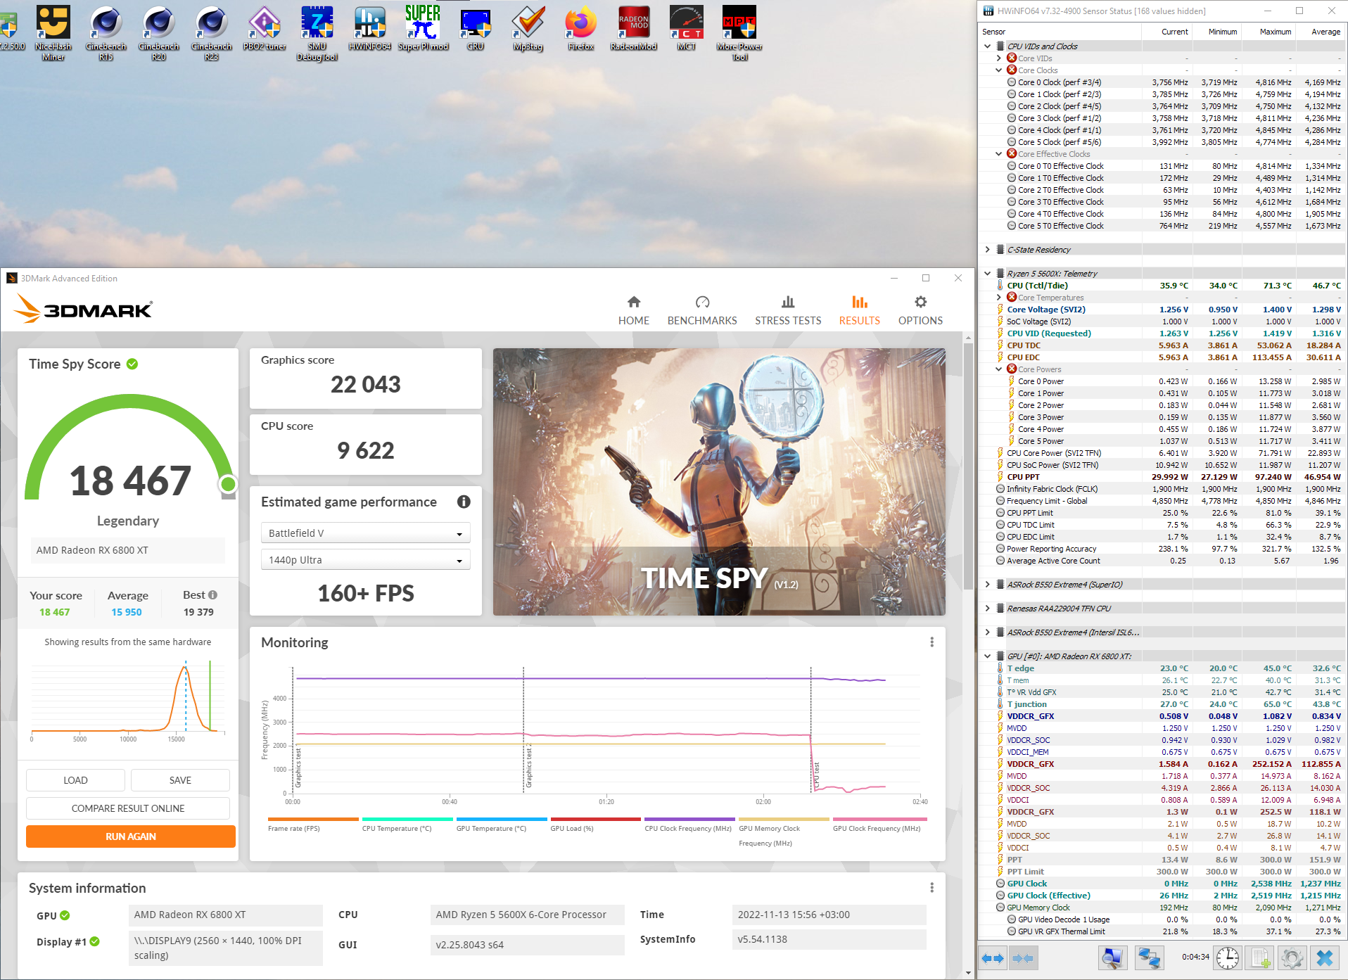Open the RadeonMod desktop icon
Screen dimensions: 1348x980
point(634,28)
